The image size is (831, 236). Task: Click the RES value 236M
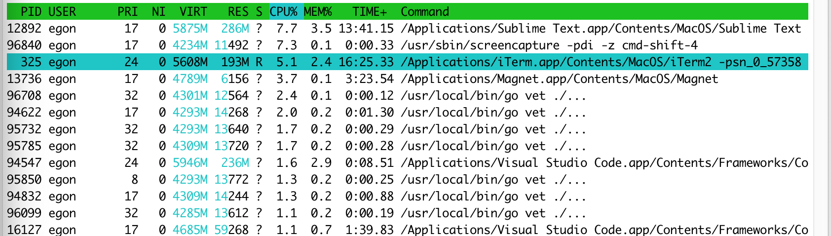[x=235, y=163]
